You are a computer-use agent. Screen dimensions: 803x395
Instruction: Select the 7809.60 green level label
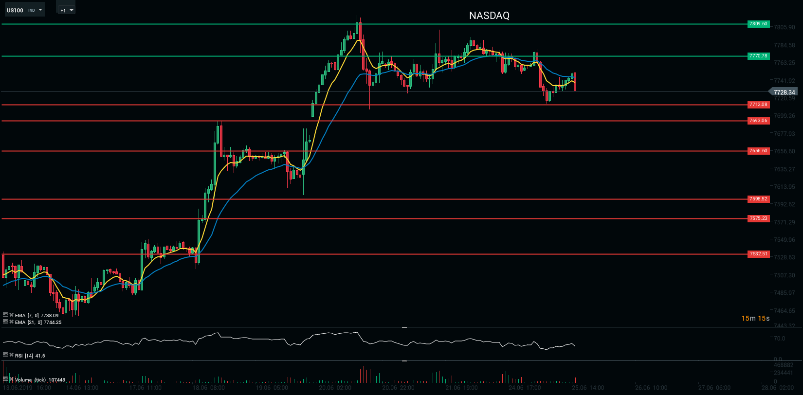point(758,24)
